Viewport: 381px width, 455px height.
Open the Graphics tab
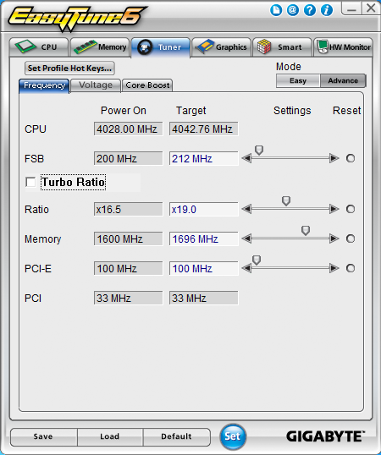(x=221, y=47)
